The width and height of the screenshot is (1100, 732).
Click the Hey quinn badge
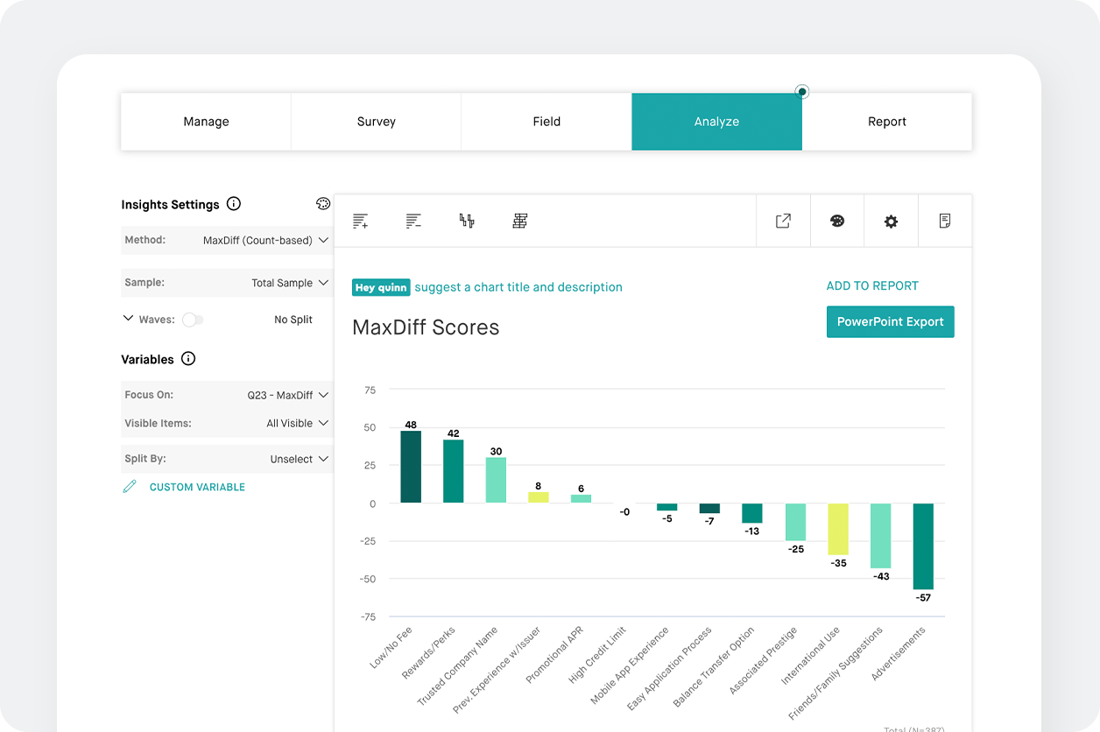pos(381,287)
